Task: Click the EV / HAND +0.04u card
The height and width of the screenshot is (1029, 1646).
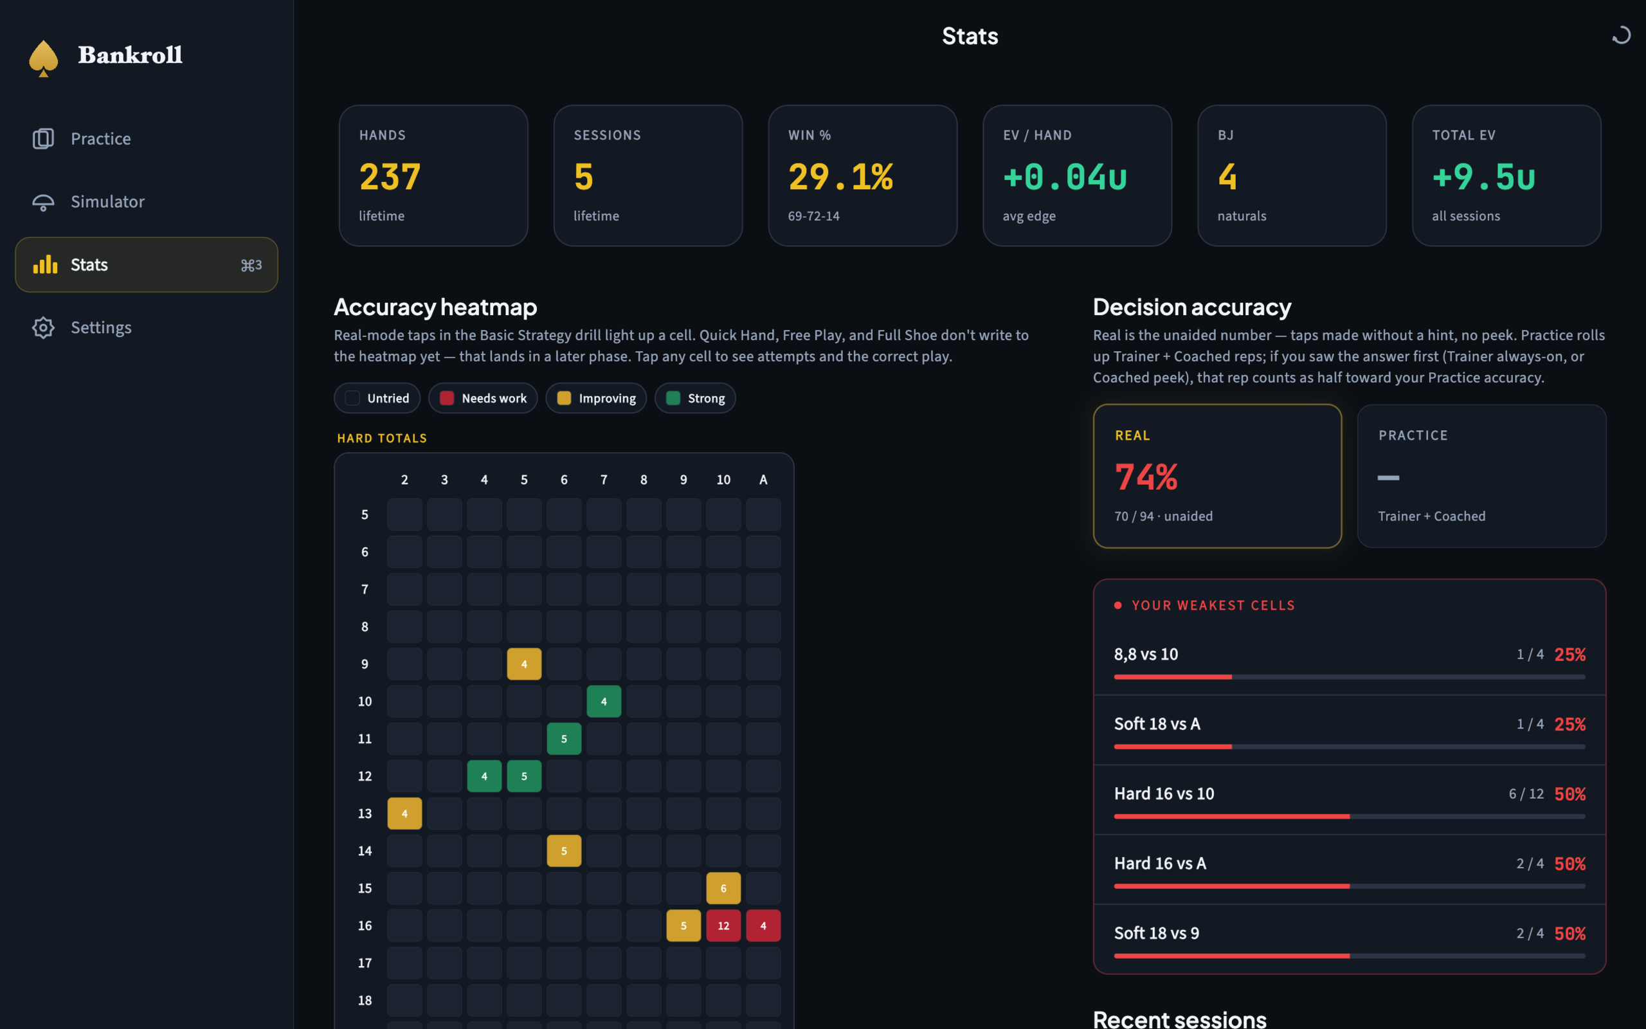Action: (1077, 176)
